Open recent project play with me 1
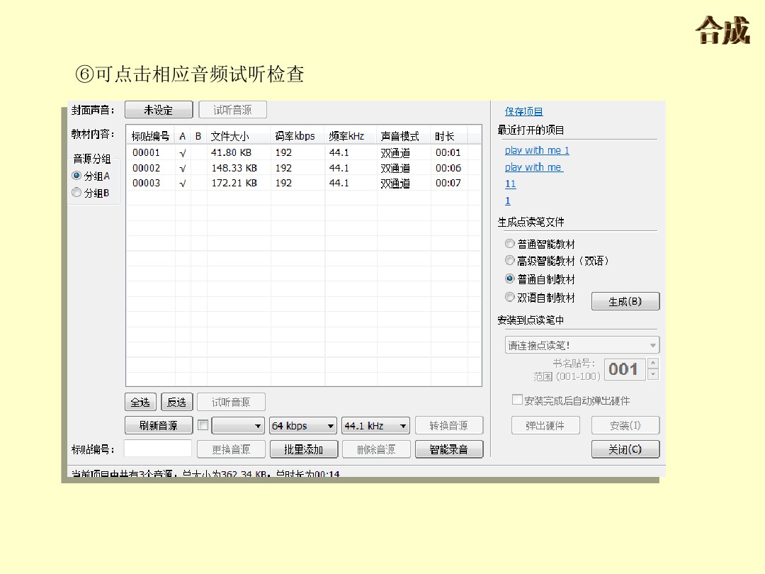 537,150
